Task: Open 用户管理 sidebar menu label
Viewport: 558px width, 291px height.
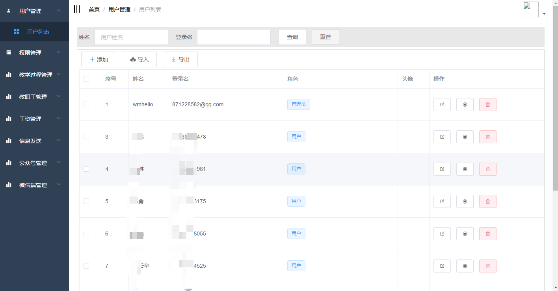Action: pyautogui.click(x=30, y=11)
